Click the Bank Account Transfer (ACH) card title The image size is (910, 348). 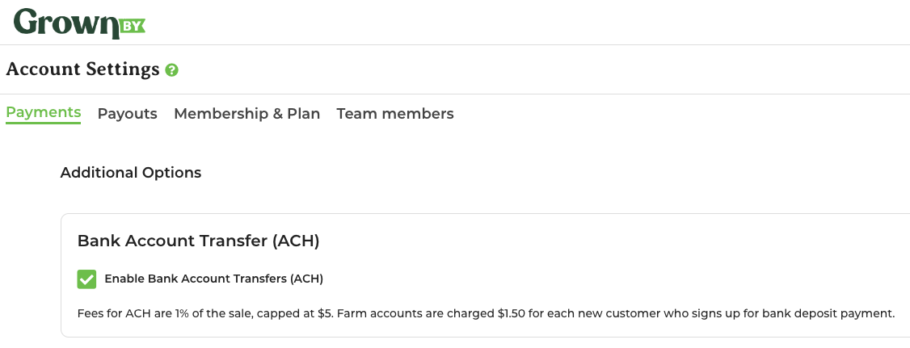199,241
